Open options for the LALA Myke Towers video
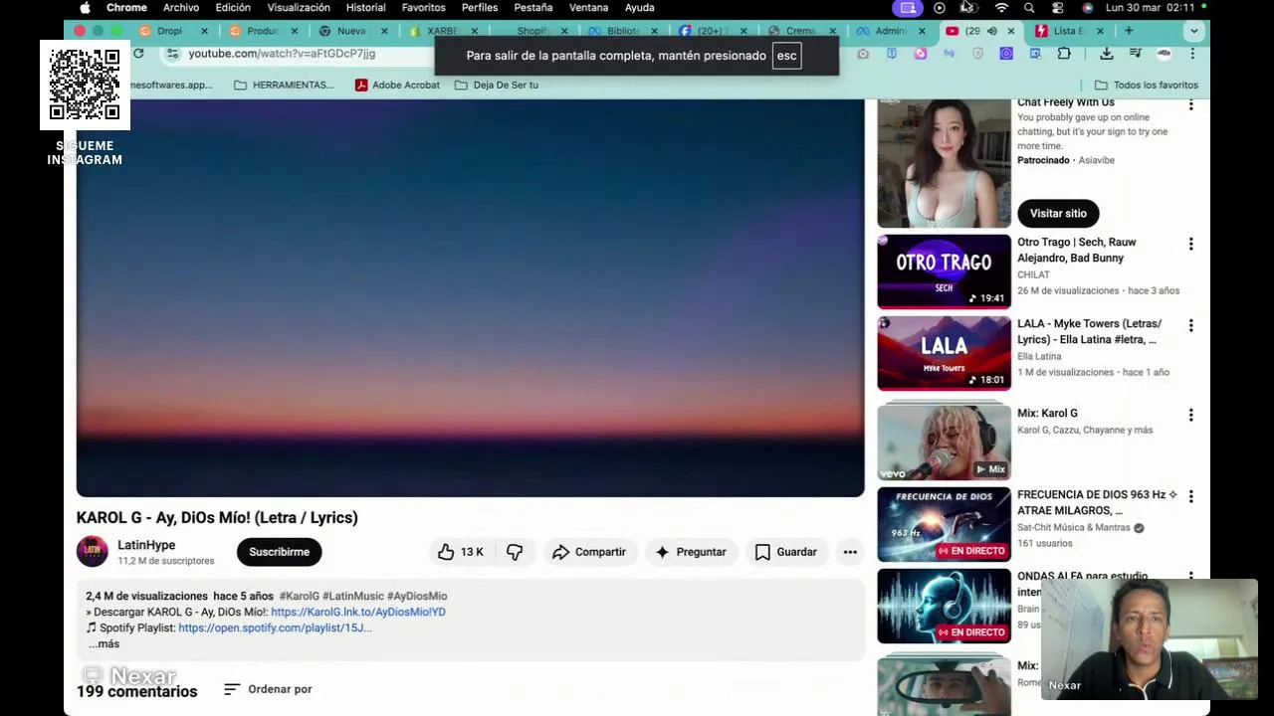The width and height of the screenshot is (1274, 716). [x=1190, y=325]
